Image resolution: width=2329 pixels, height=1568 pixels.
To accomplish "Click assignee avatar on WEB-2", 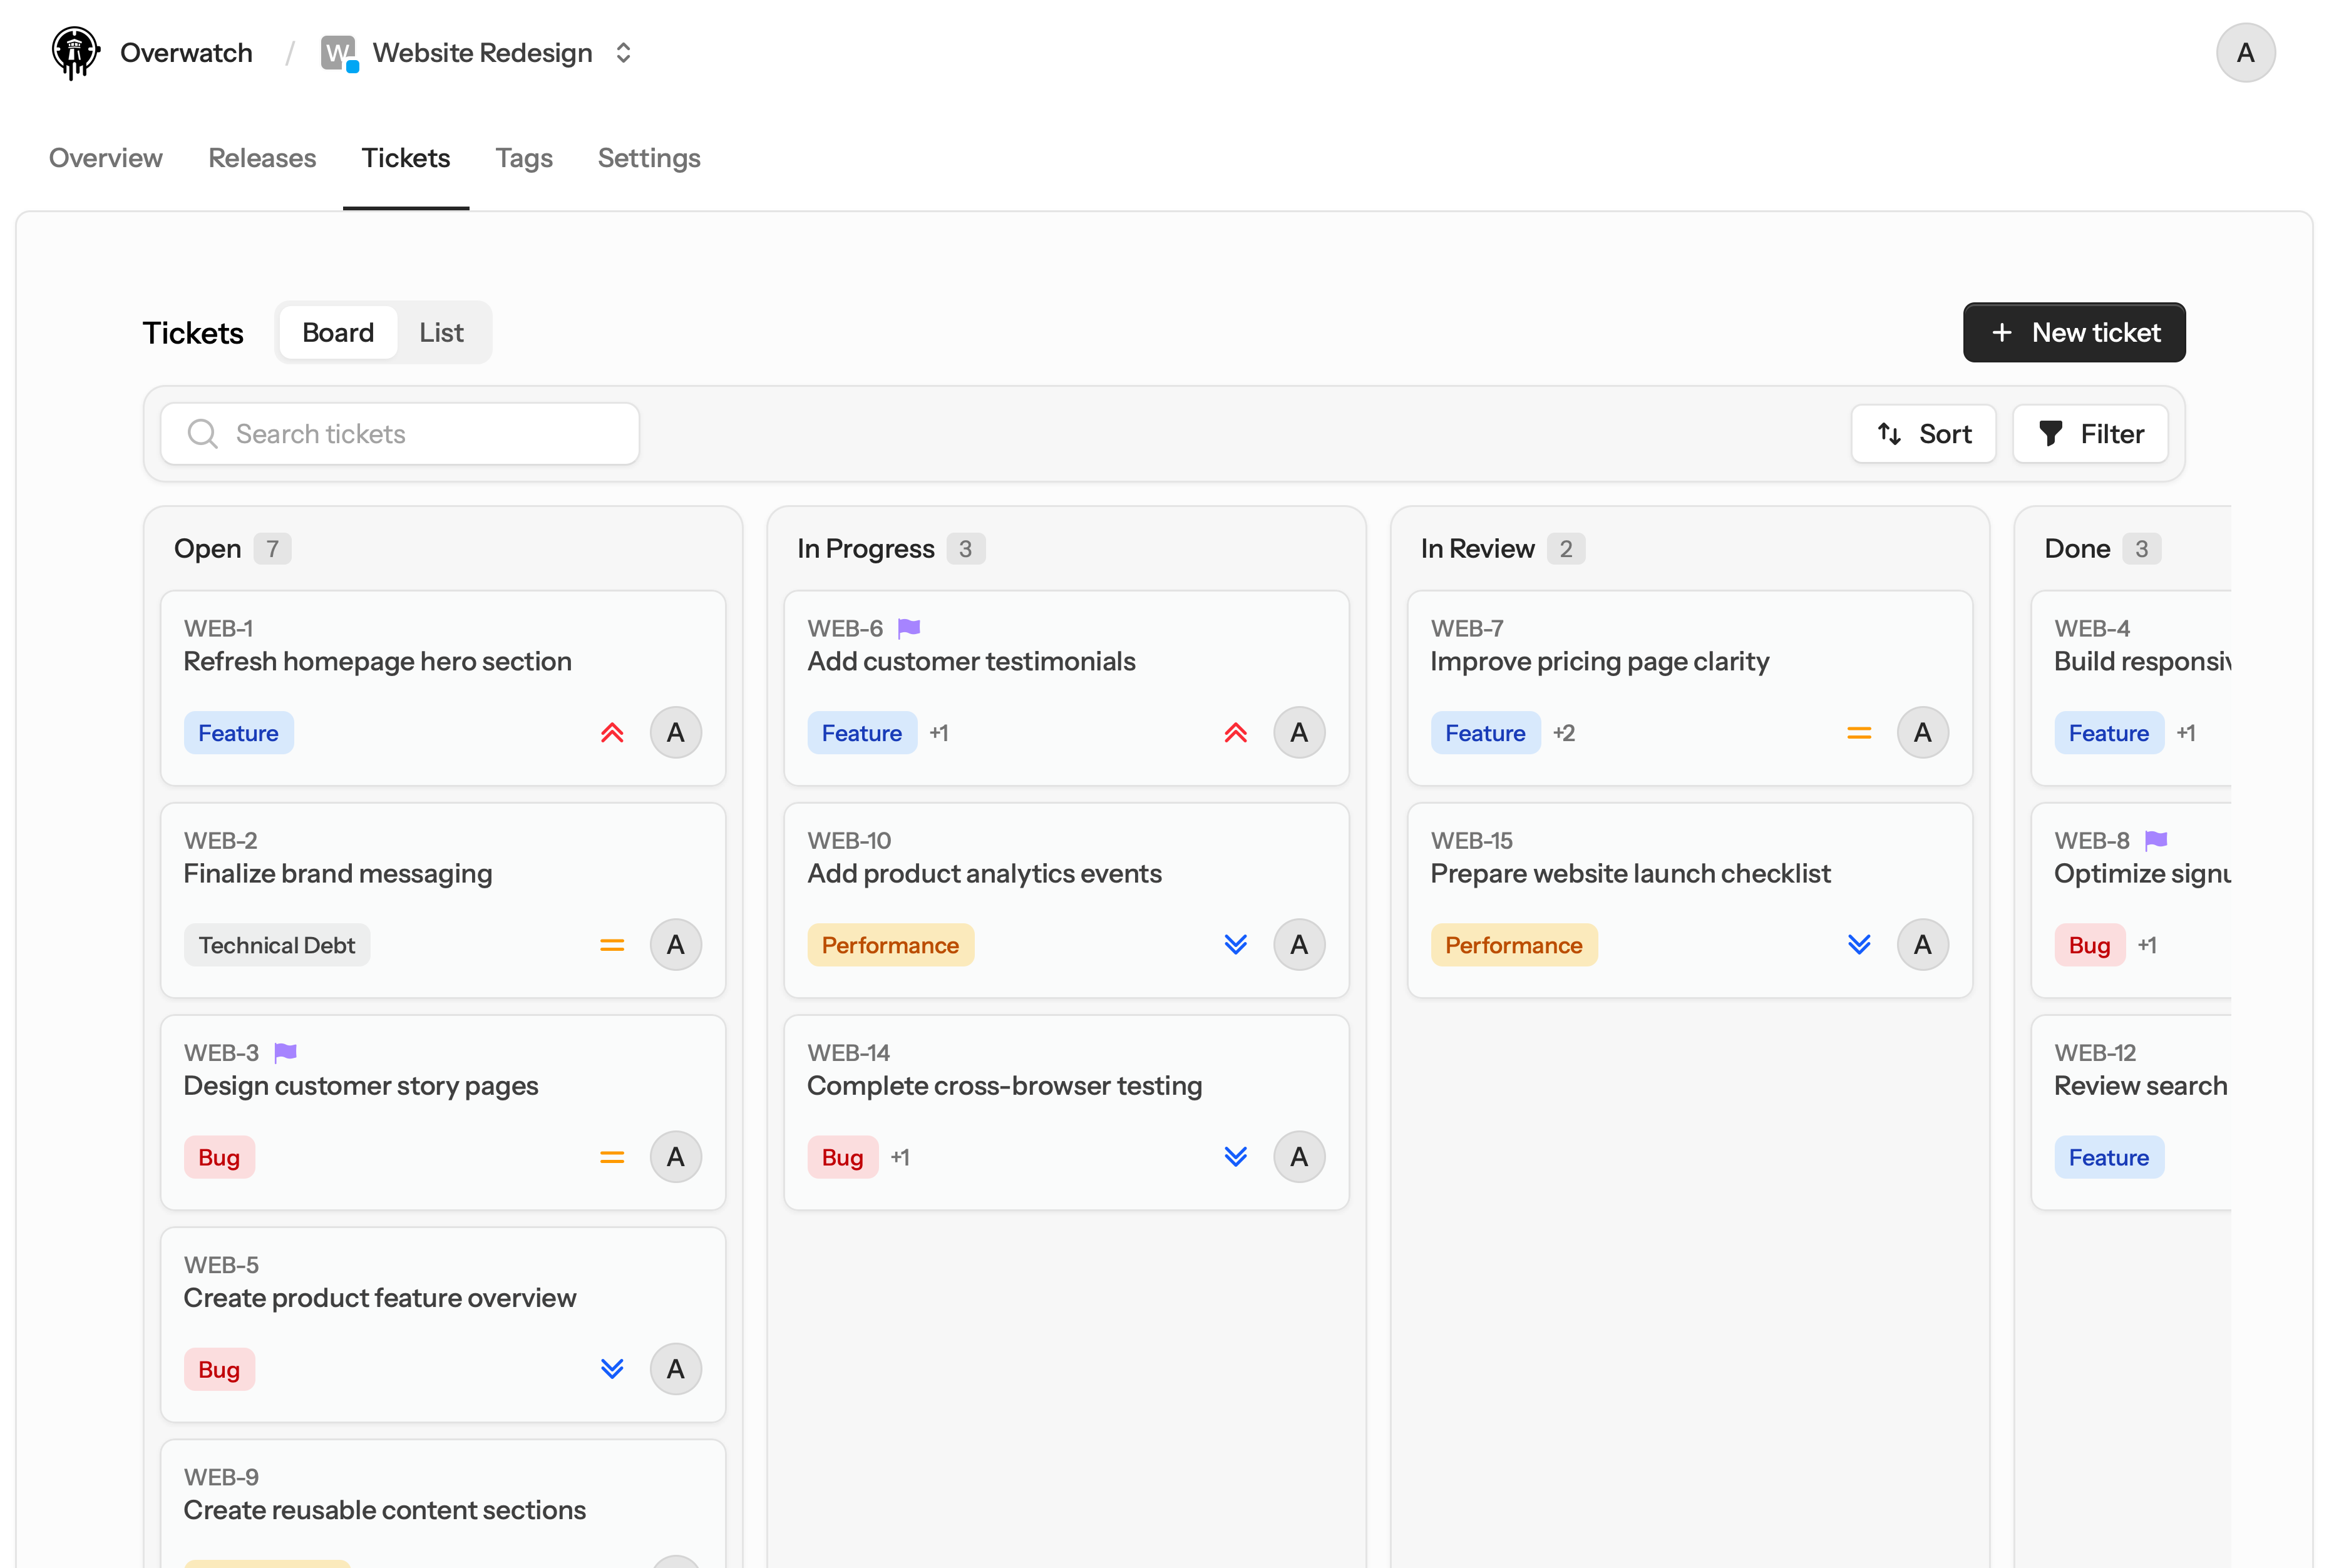I will coord(676,945).
